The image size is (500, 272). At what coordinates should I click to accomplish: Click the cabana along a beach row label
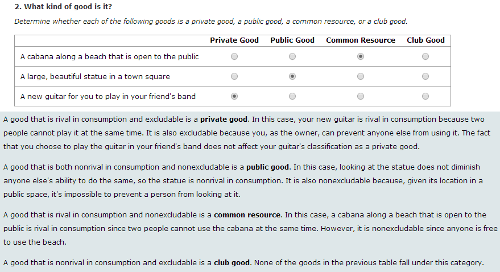[109, 56]
